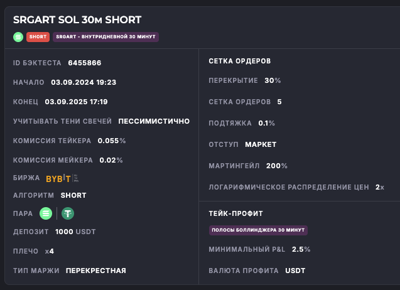This screenshot has height=290, width=400.
Task: Click the Перекрестная margin type value
Action: [95, 271]
